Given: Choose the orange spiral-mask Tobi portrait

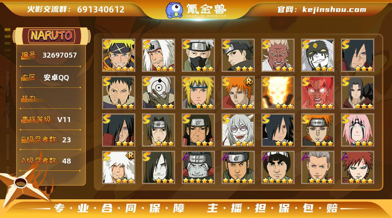Looking at the screenshot, I should [158, 92].
